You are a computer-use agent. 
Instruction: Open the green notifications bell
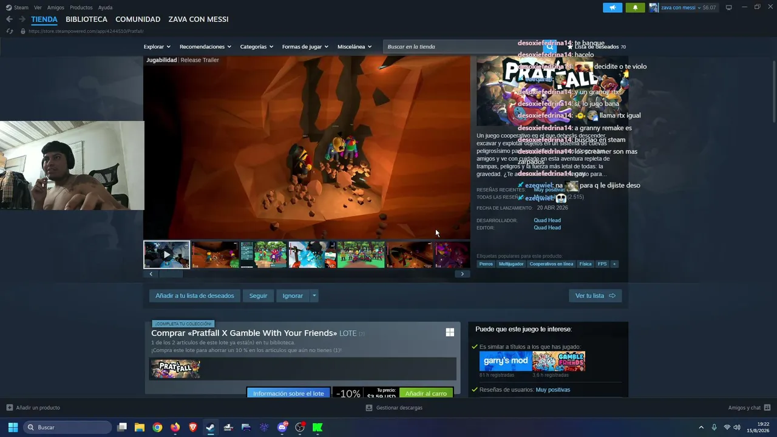(x=635, y=7)
